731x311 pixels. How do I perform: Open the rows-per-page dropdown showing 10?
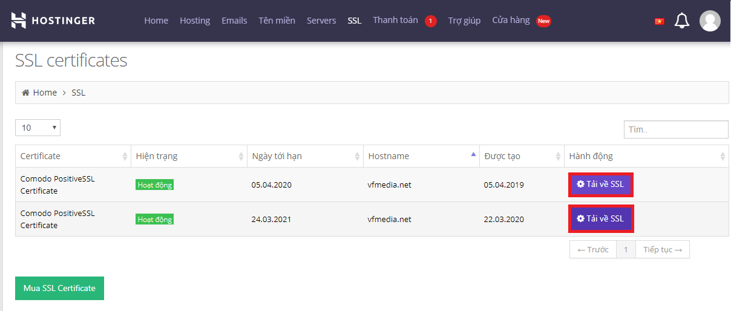coord(38,128)
